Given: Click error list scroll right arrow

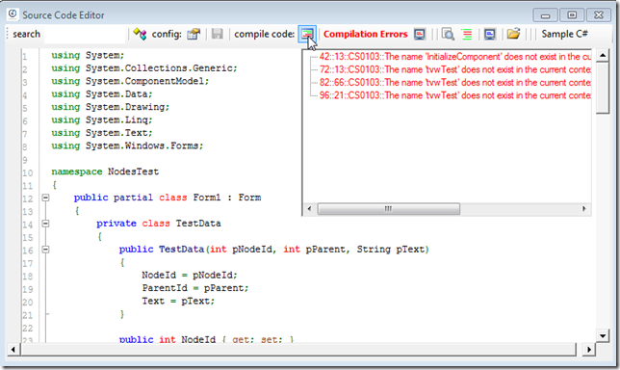Looking at the screenshot, I should coord(584,208).
